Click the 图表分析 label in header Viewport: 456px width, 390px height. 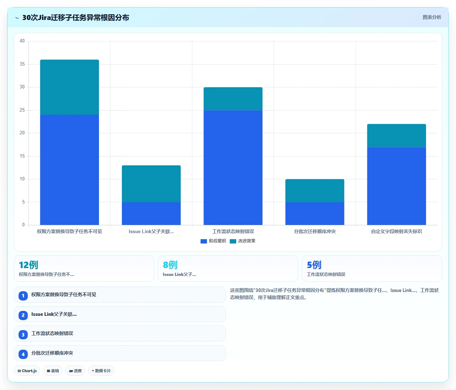pos(432,17)
